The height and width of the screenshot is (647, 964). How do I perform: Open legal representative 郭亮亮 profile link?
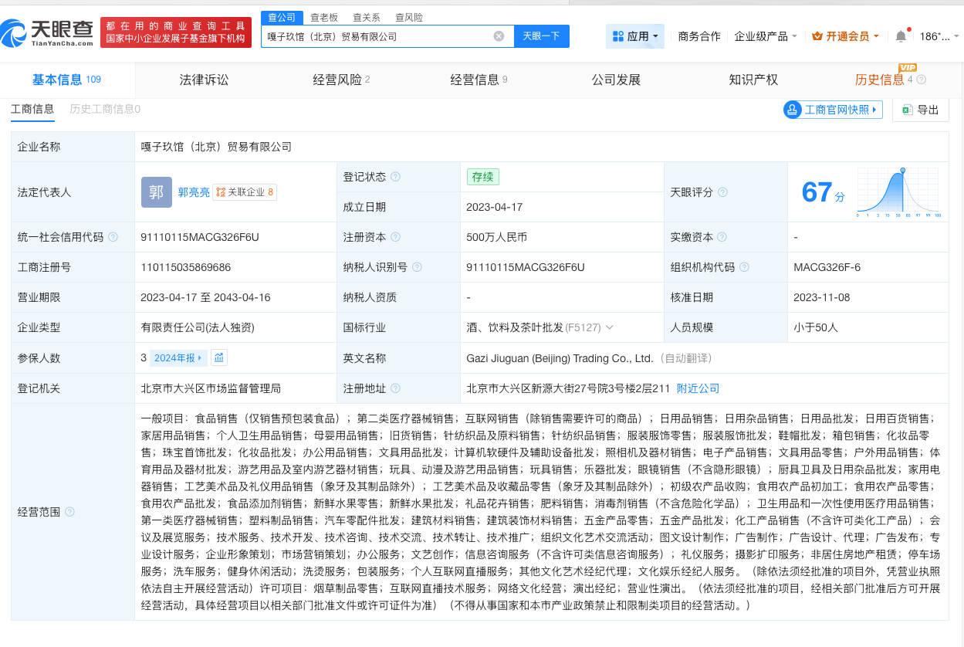(193, 192)
